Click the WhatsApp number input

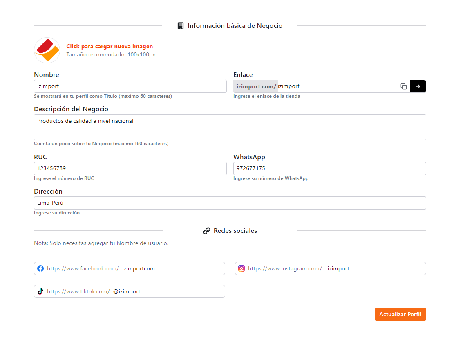click(329, 169)
